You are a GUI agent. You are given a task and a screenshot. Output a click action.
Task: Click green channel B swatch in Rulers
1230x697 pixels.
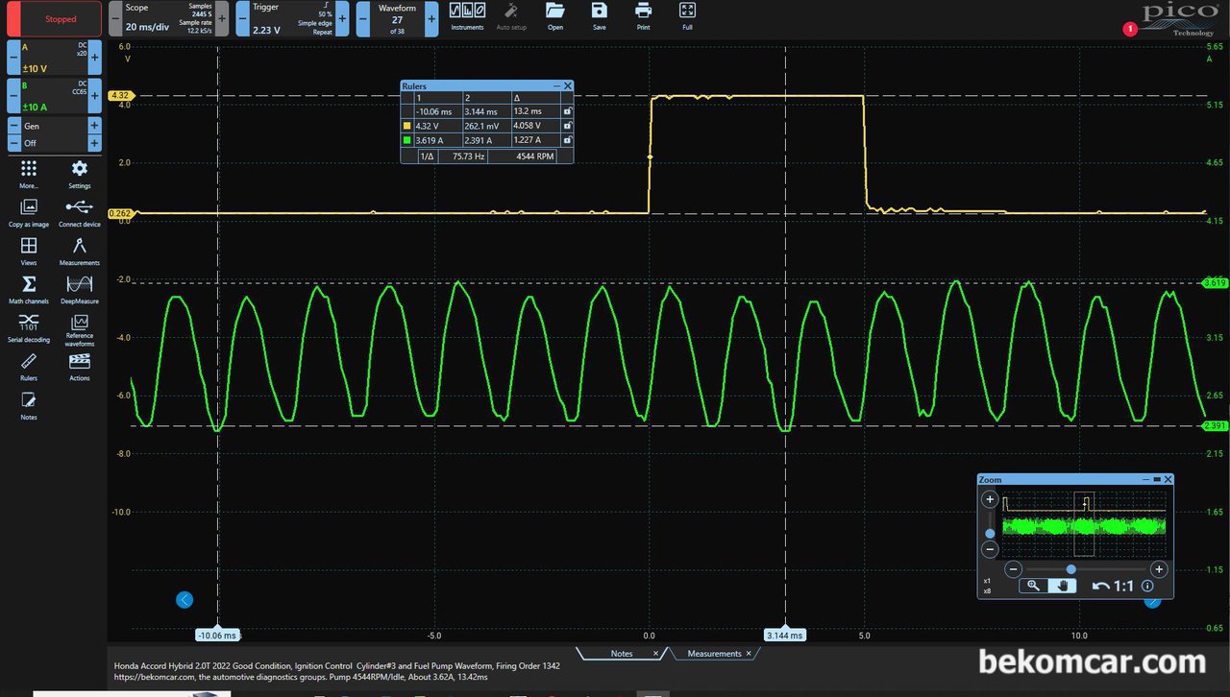406,138
